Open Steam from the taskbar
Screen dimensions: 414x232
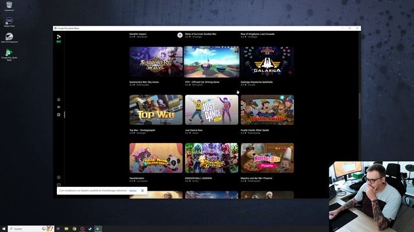pyautogui.click(x=90, y=229)
